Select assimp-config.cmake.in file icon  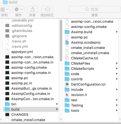pos(7,72)
